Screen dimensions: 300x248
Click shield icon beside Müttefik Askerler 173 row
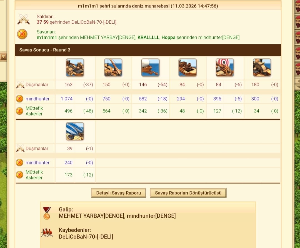click(19, 175)
